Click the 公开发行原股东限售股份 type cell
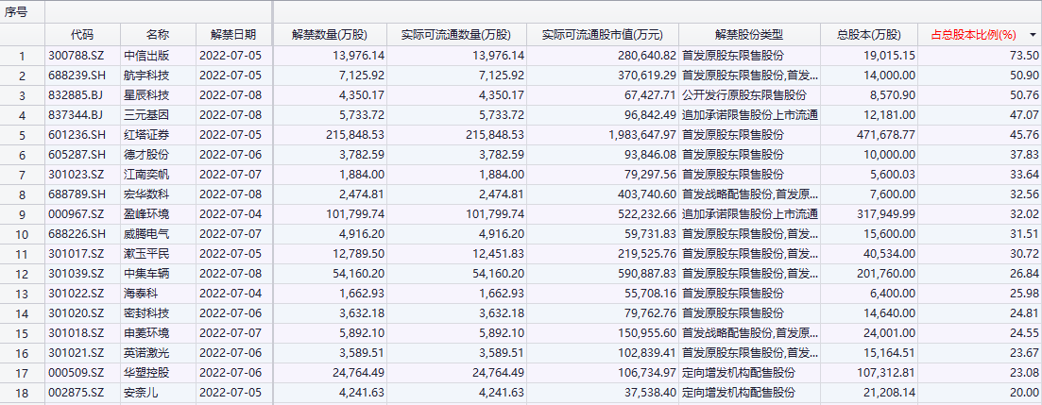This screenshot has height=405, width=1042. pyautogui.click(x=743, y=95)
